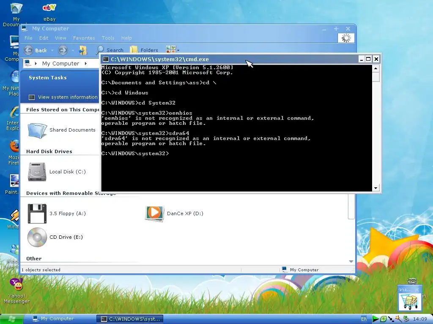This screenshot has height=324, width=433.
Task: Click shopping cart desktop widget
Action: pos(410,299)
